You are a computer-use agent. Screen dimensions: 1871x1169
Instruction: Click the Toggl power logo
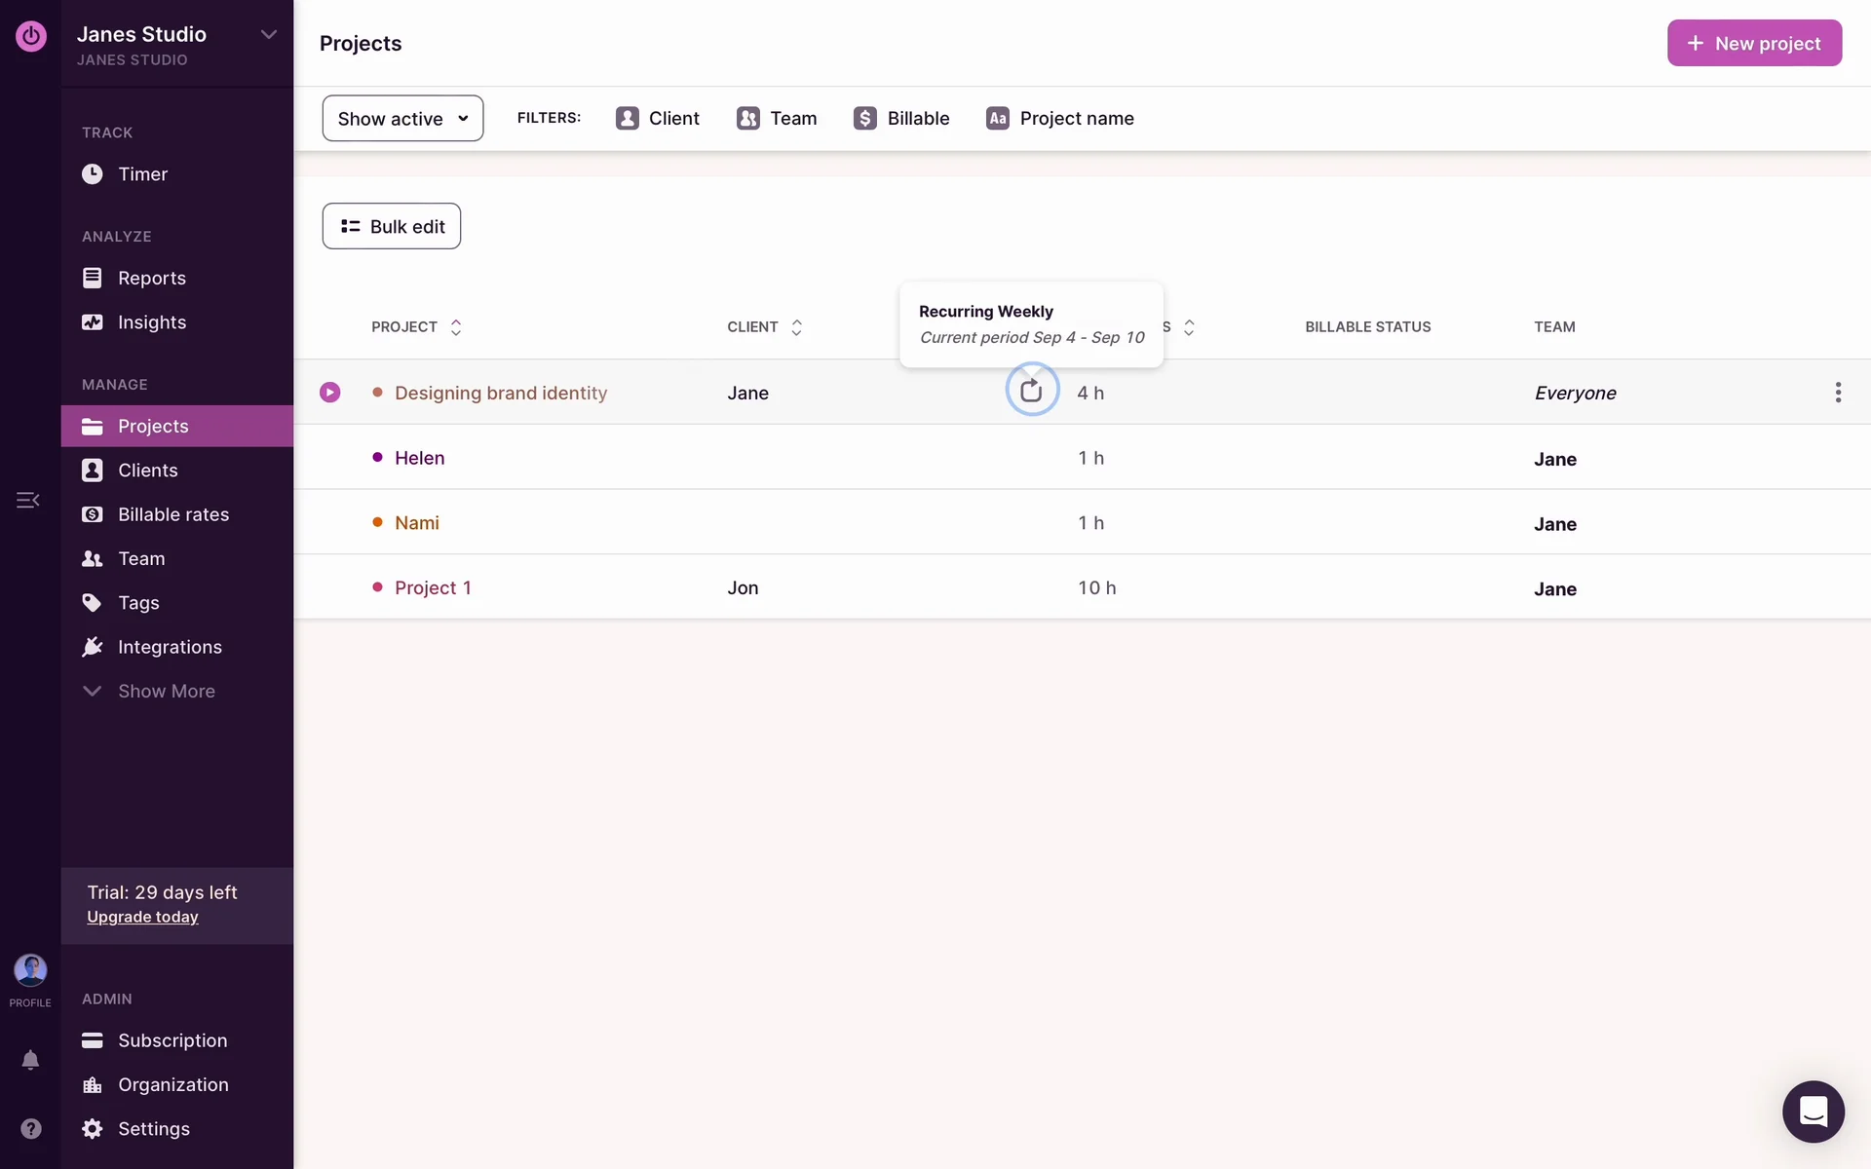tap(30, 36)
